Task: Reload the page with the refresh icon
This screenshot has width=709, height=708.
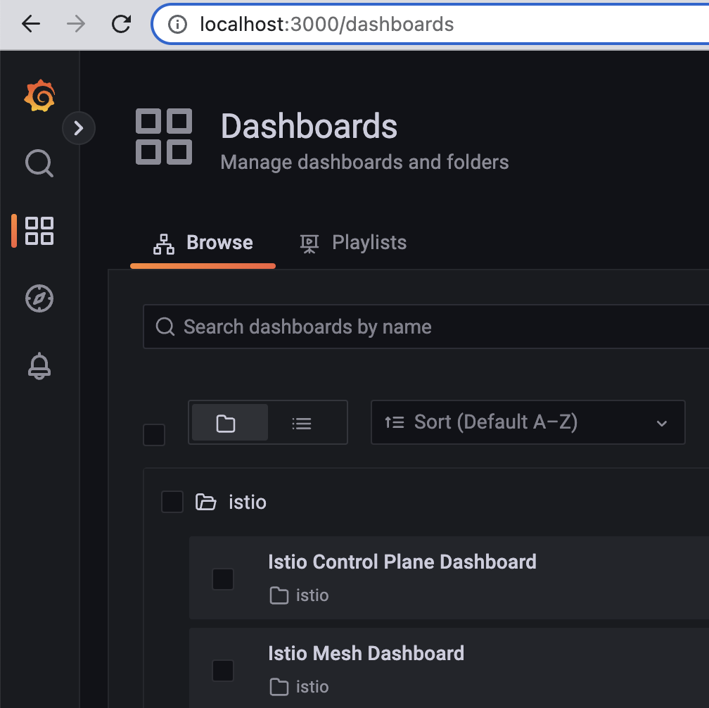Action: (x=121, y=24)
